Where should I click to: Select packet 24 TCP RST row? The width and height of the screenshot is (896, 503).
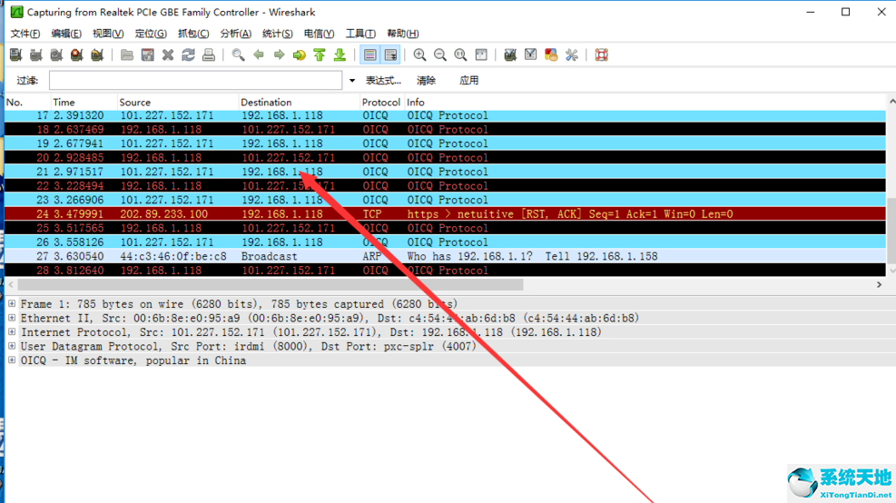pyautogui.click(x=445, y=213)
